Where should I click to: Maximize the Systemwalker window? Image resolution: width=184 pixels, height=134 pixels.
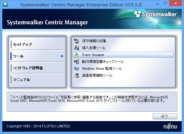point(165,3)
